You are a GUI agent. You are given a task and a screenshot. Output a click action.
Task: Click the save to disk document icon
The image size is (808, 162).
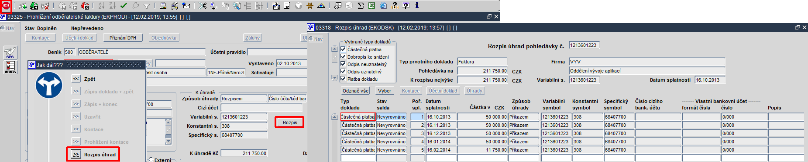point(287,6)
